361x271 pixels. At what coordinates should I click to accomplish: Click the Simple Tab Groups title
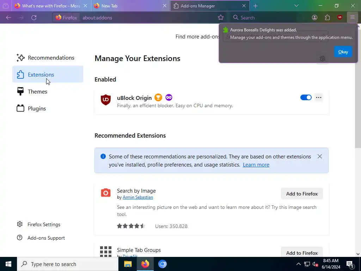click(x=139, y=250)
